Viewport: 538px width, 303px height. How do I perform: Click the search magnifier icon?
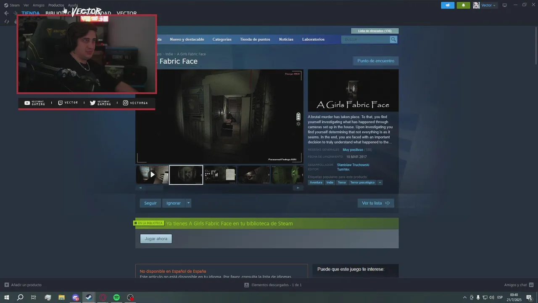tap(393, 39)
